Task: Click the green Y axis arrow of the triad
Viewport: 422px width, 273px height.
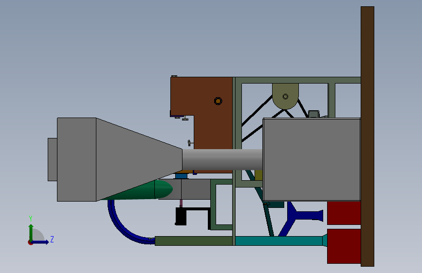Action: (31, 232)
